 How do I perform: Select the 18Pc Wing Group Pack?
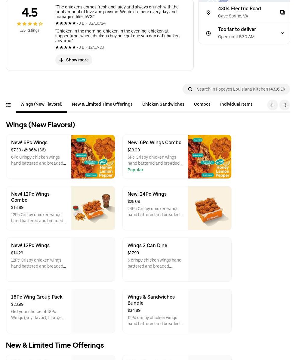[x=37, y=297]
